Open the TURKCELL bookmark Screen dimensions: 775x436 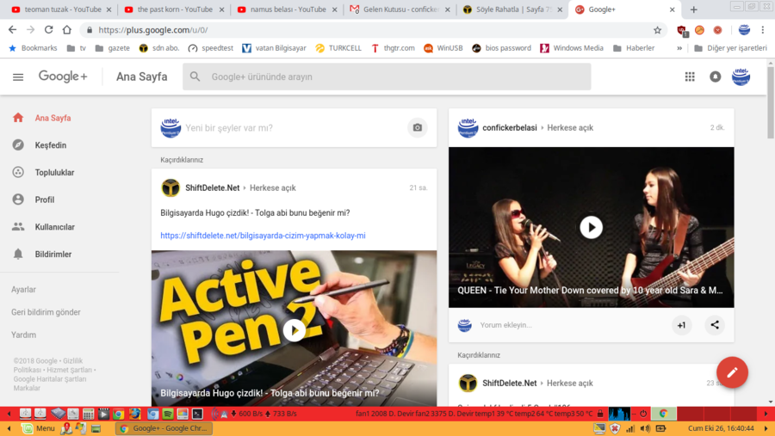(x=338, y=48)
